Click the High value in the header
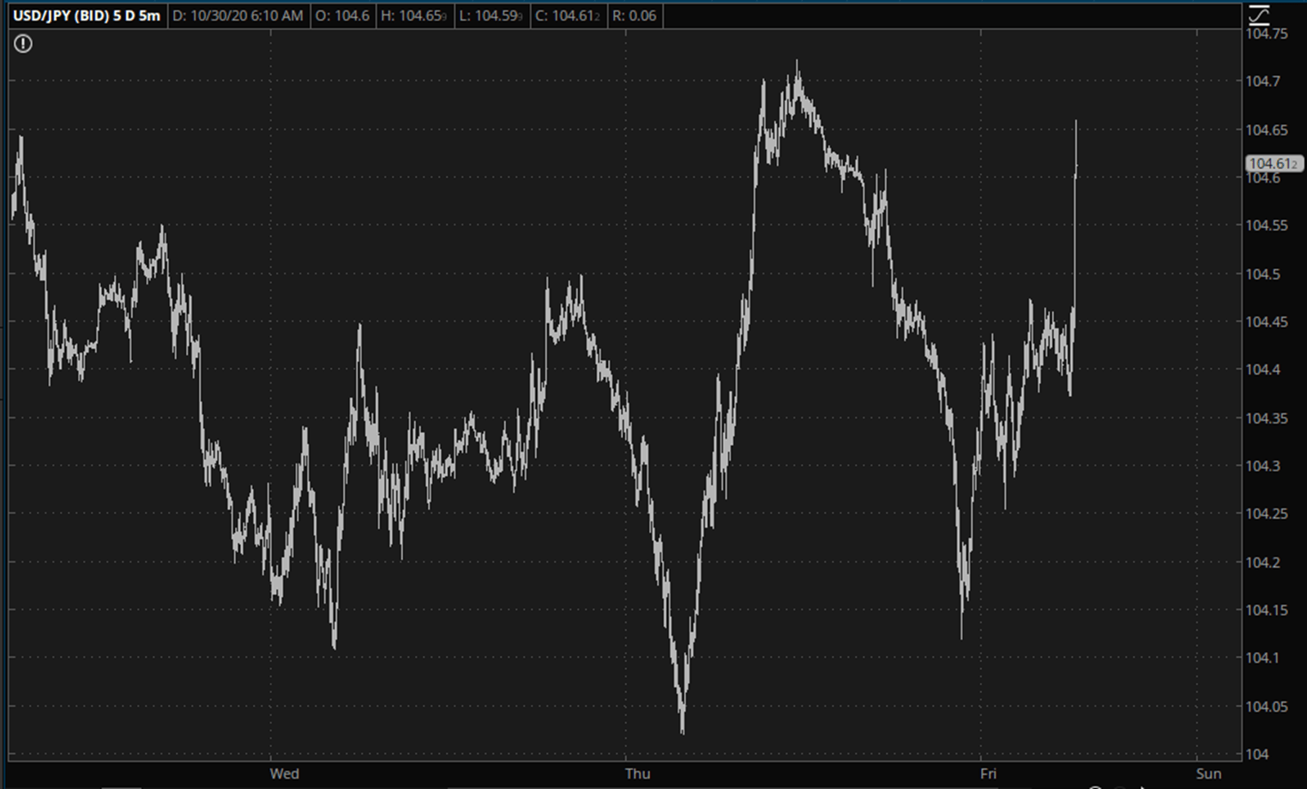Screen dimensions: 1307x789 [413, 15]
